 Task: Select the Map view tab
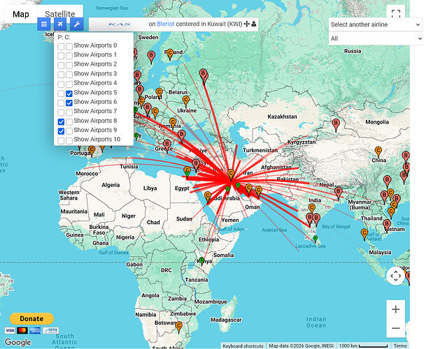(x=21, y=14)
